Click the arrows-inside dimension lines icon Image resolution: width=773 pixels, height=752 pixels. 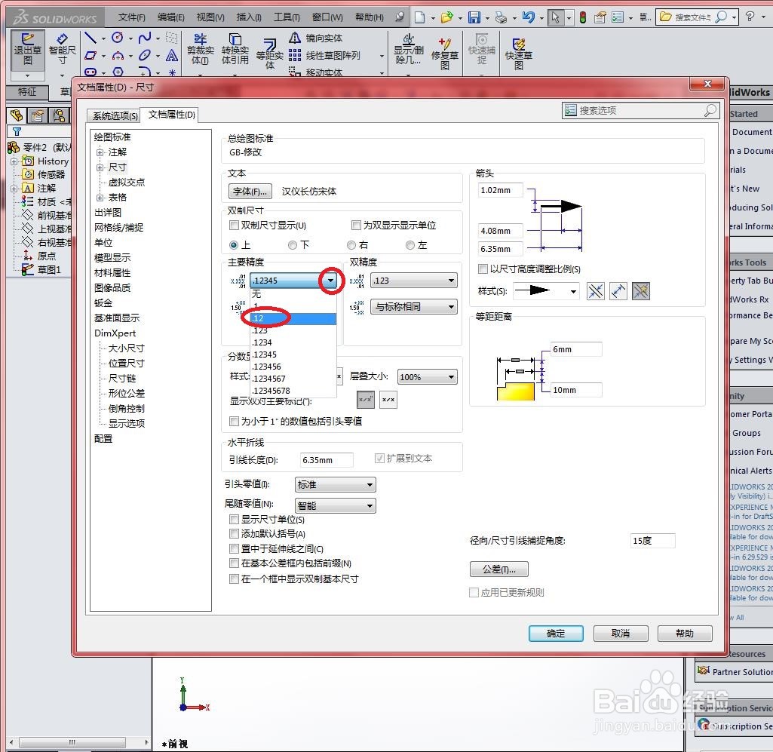tap(618, 291)
